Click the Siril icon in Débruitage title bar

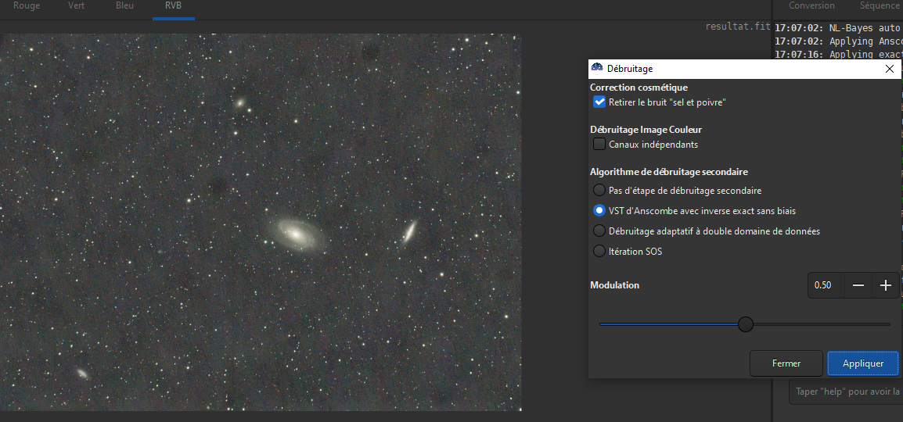(597, 69)
